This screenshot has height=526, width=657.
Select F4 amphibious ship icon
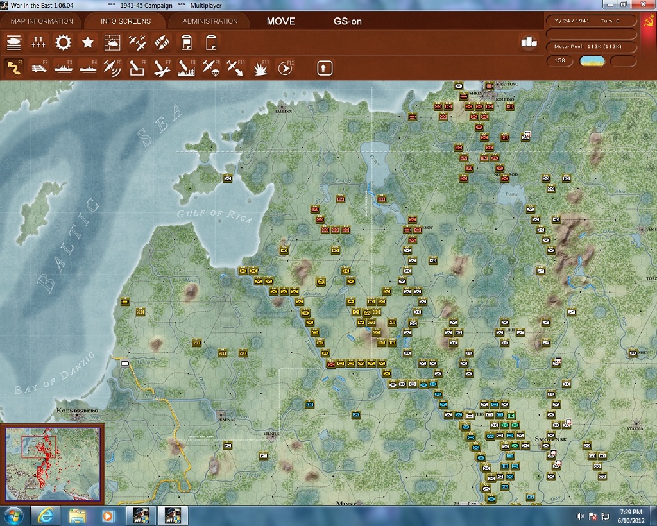pyautogui.click(x=88, y=68)
